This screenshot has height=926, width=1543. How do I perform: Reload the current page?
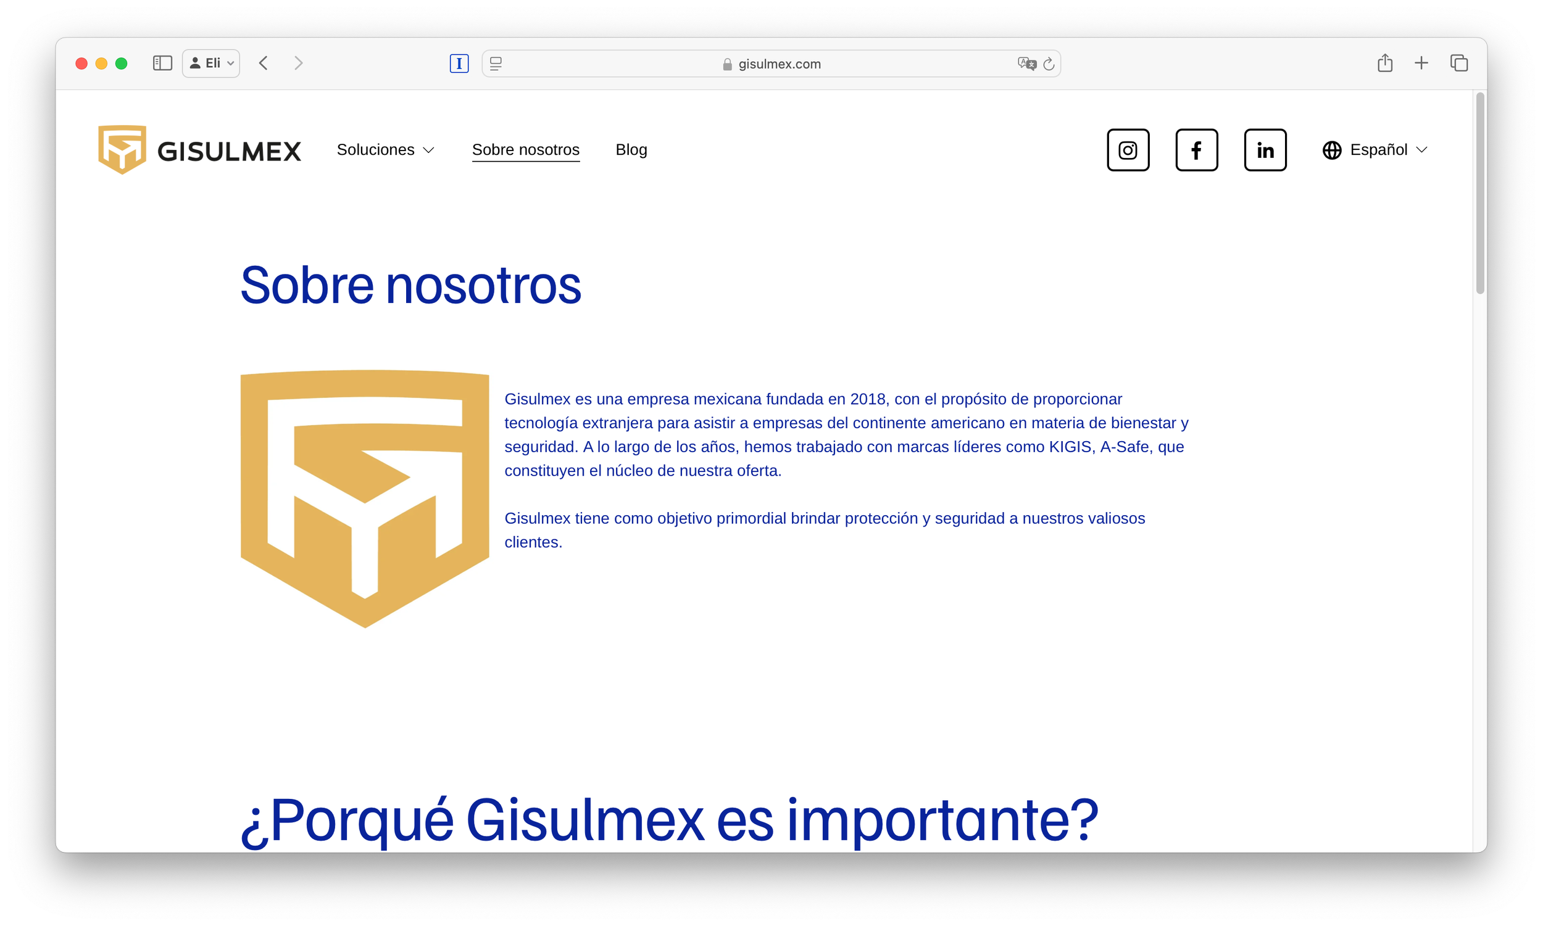(1049, 64)
